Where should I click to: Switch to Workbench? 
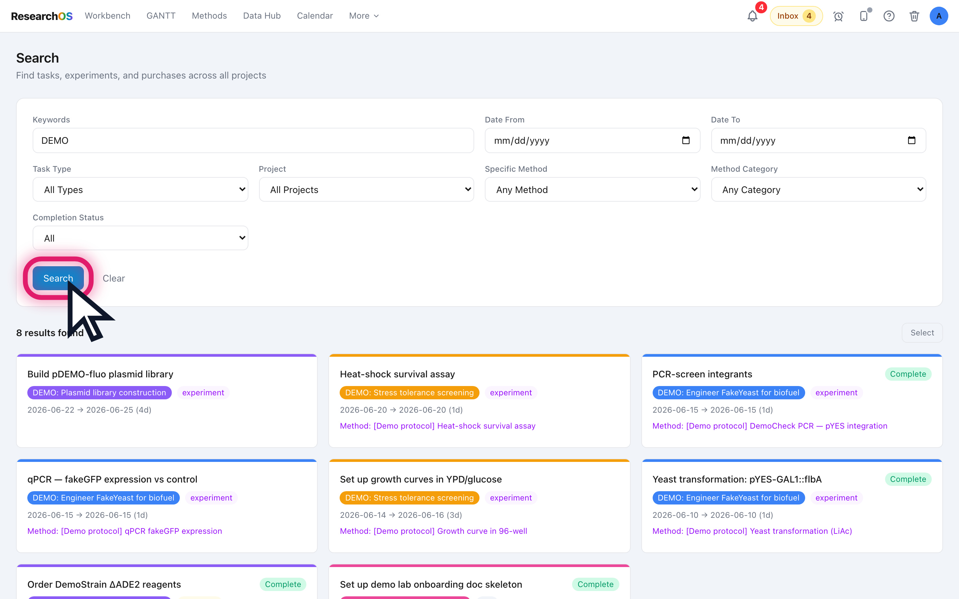tap(108, 16)
